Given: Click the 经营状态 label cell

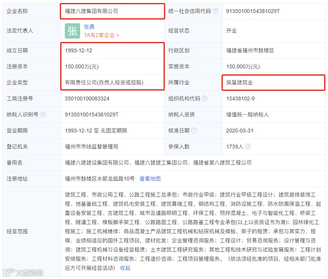Looking at the screenshot, I should click(193, 31).
